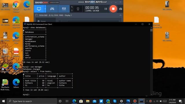
Task: Open touch keyboard from system tray
Action: 165,101
